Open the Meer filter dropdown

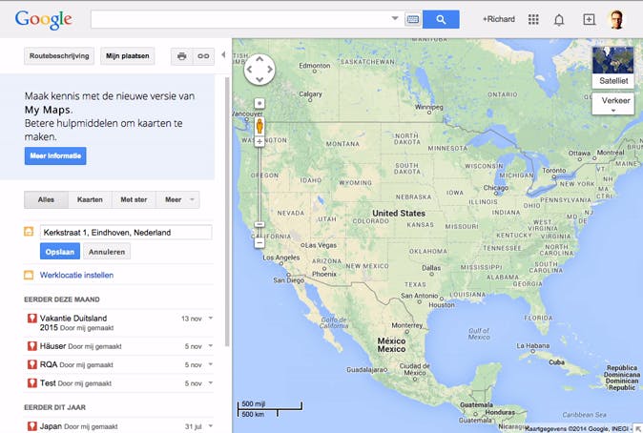[178, 200]
